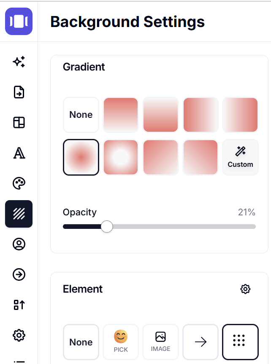Select the arrow element option
271x364 pixels.
tap(200, 342)
